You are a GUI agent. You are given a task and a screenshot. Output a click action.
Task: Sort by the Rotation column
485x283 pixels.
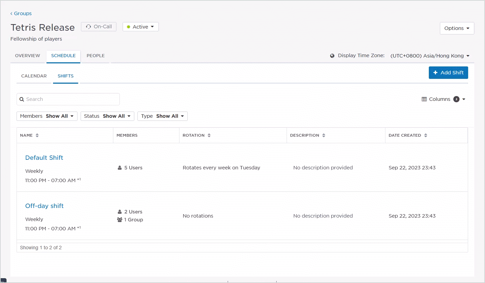(x=209, y=135)
